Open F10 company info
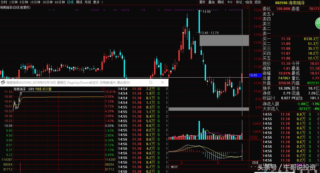Screen dimensions: 320x173 230,2
